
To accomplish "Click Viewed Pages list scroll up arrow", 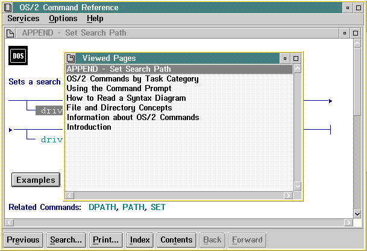I will point(298,69).
